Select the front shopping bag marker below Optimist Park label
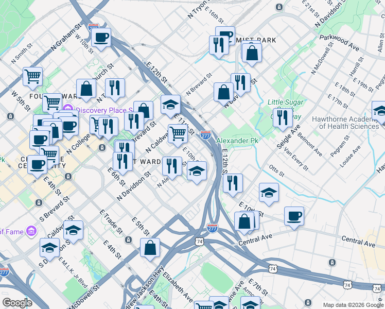The image size is (385, 309). pyautogui.click(x=252, y=54)
